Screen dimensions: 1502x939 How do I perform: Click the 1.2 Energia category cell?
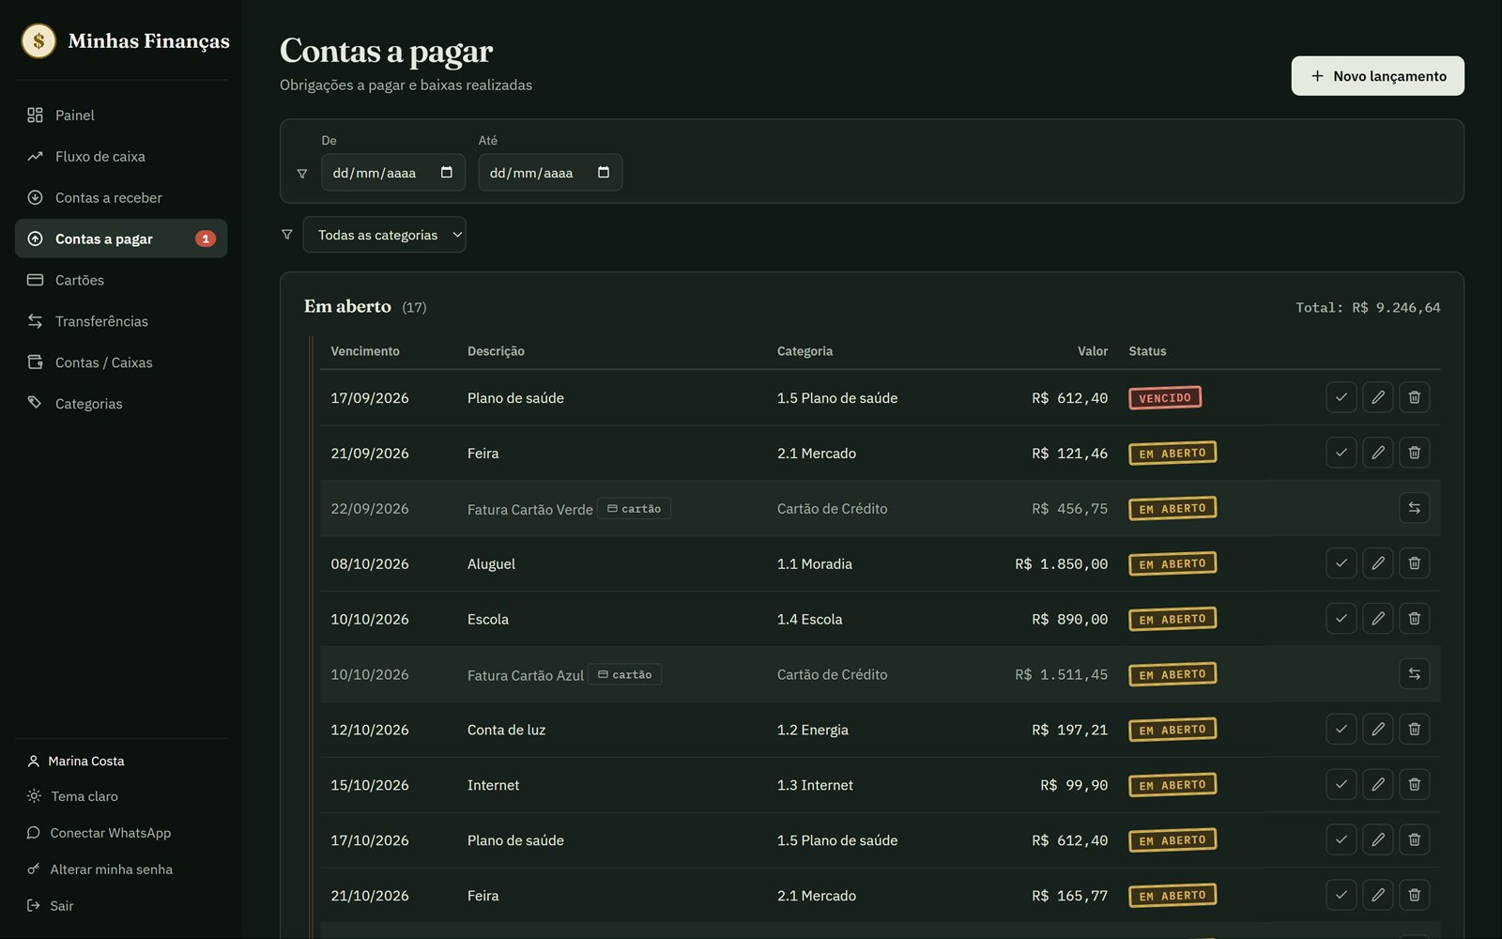click(x=813, y=730)
